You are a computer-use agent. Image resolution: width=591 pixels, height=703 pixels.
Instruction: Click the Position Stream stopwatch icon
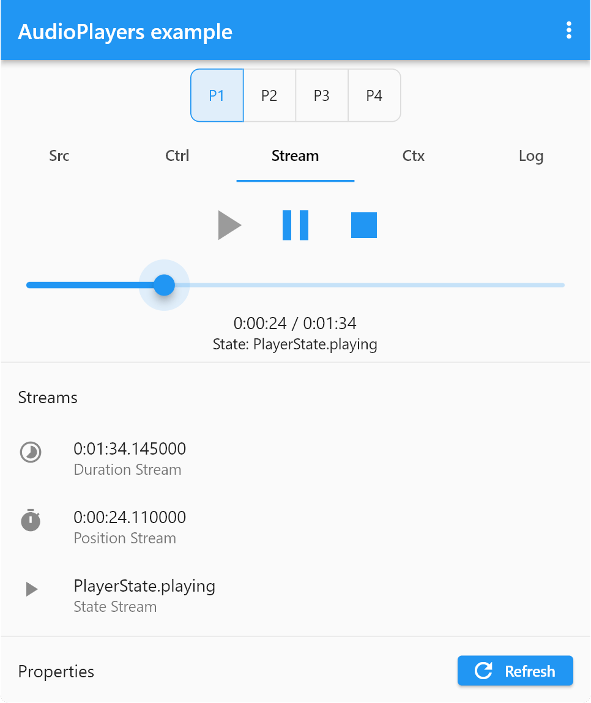pyautogui.click(x=30, y=521)
